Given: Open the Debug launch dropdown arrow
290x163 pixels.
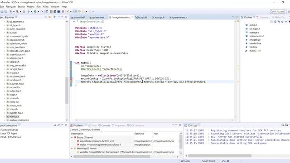Looking at the screenshot, I should pos(32,11).
